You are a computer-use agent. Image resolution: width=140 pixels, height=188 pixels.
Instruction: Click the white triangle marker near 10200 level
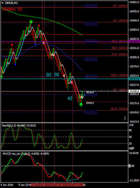[82, 97]
